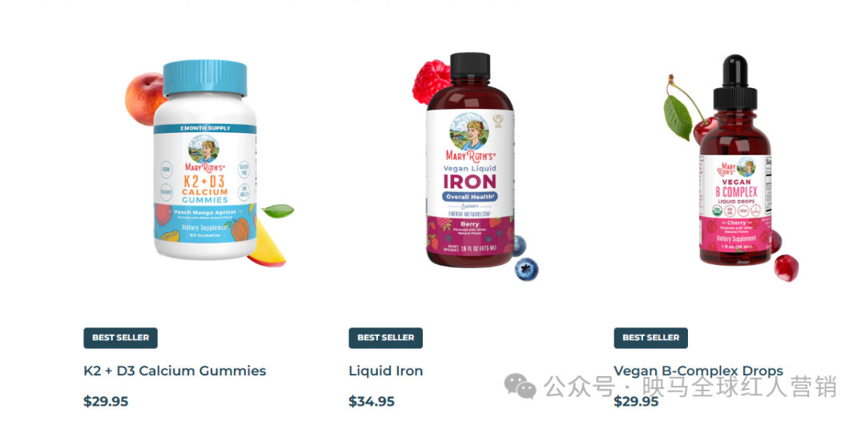The image size is (865, 421).
Task: Click the $29.95 price under Calcium Gummies
Action: (x=106, y=401)
